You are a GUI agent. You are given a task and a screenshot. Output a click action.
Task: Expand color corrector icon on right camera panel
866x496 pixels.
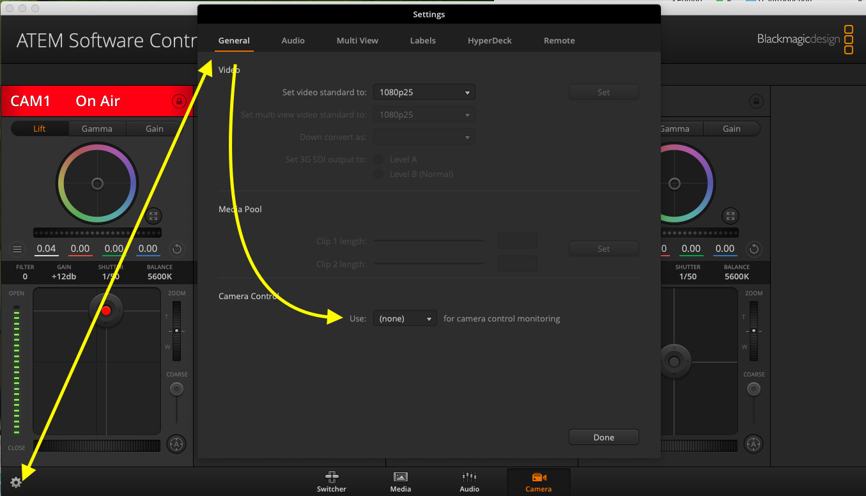731,216
